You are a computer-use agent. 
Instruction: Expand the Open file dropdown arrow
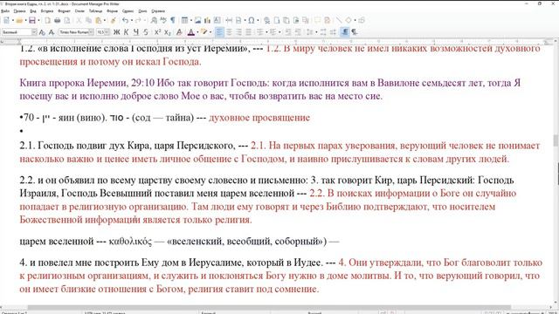tap(25, 20)
